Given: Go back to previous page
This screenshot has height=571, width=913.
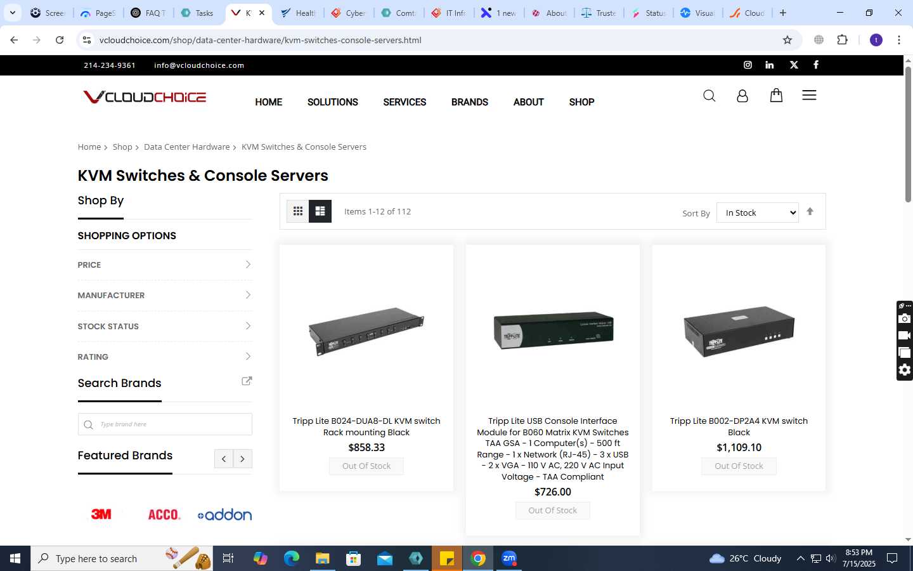Looking at the screenshot, I should 14,40.
